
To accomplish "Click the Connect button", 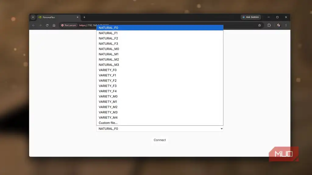I will [x=160, y=140].
